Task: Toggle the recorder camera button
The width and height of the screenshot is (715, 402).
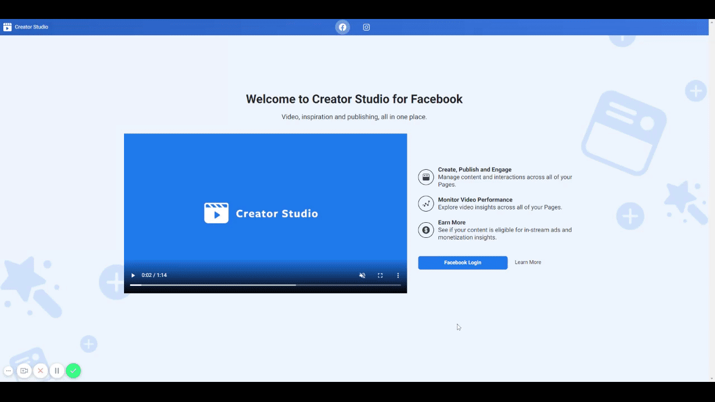Action: [x=24, y=371]
